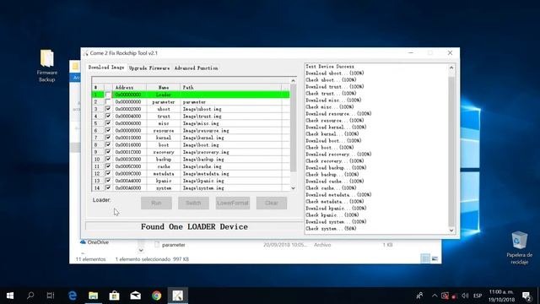Uncheck the recovery row checkbox

pyautogui.click(x=108, y=152)
